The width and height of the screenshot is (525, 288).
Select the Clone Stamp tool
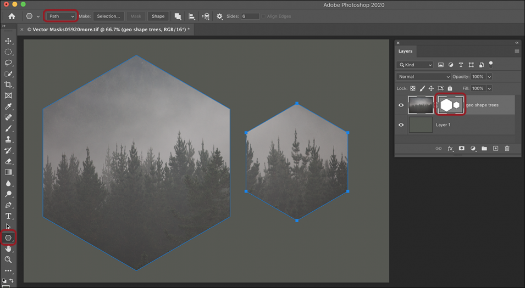click(8, 139)
